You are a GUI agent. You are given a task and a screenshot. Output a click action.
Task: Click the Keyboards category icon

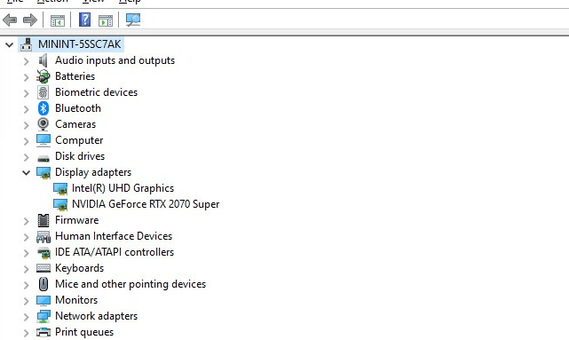(x=43, y=268)
